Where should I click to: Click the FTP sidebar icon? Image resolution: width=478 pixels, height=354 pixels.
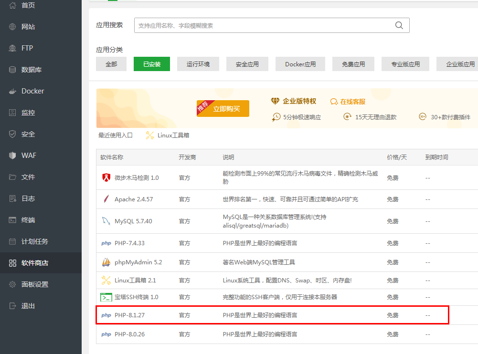coord(12,48)
